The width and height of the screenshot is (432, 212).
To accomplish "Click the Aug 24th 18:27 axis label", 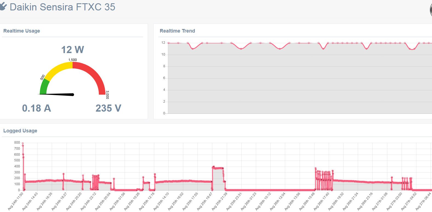I will pyautogui.click(x=59, y=201).
